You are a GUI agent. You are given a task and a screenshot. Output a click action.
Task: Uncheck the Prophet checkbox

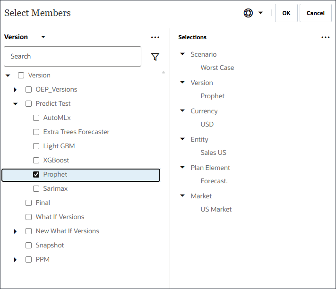(36, 174)
